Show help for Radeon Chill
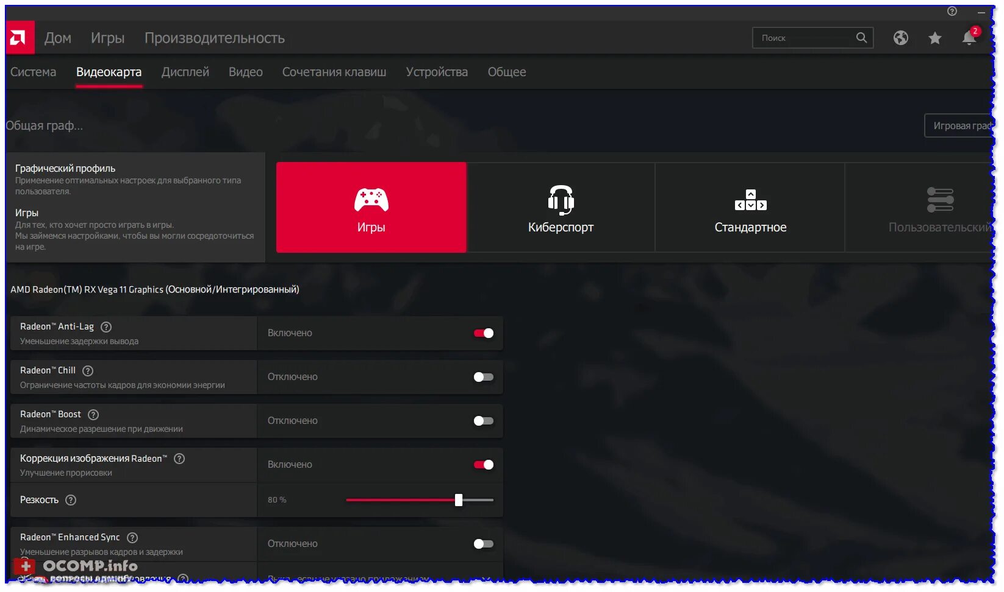Viewport: 1004px width, 592px height. pyautogui.click(x=88, y=371)
